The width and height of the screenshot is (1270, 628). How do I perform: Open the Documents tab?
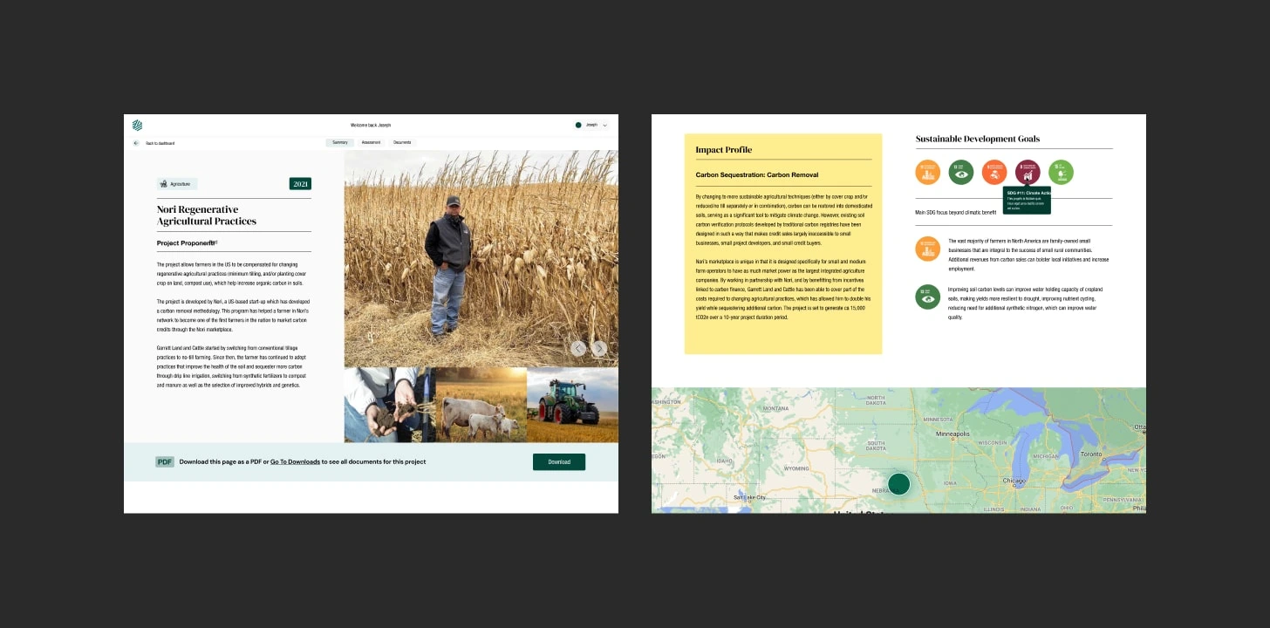point(402,142)
